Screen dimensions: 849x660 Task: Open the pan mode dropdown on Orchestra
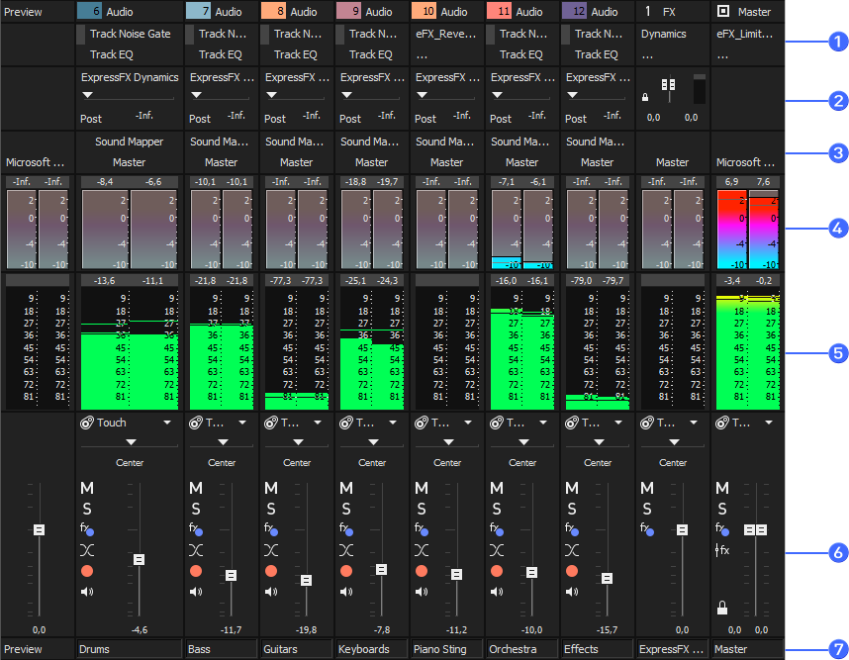click(523, 443)
